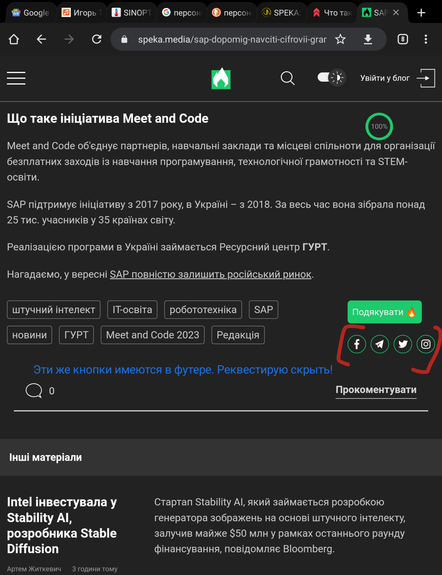
Task: Switch to the SINOPT browser tab
Action: click(x=132, y=13)
